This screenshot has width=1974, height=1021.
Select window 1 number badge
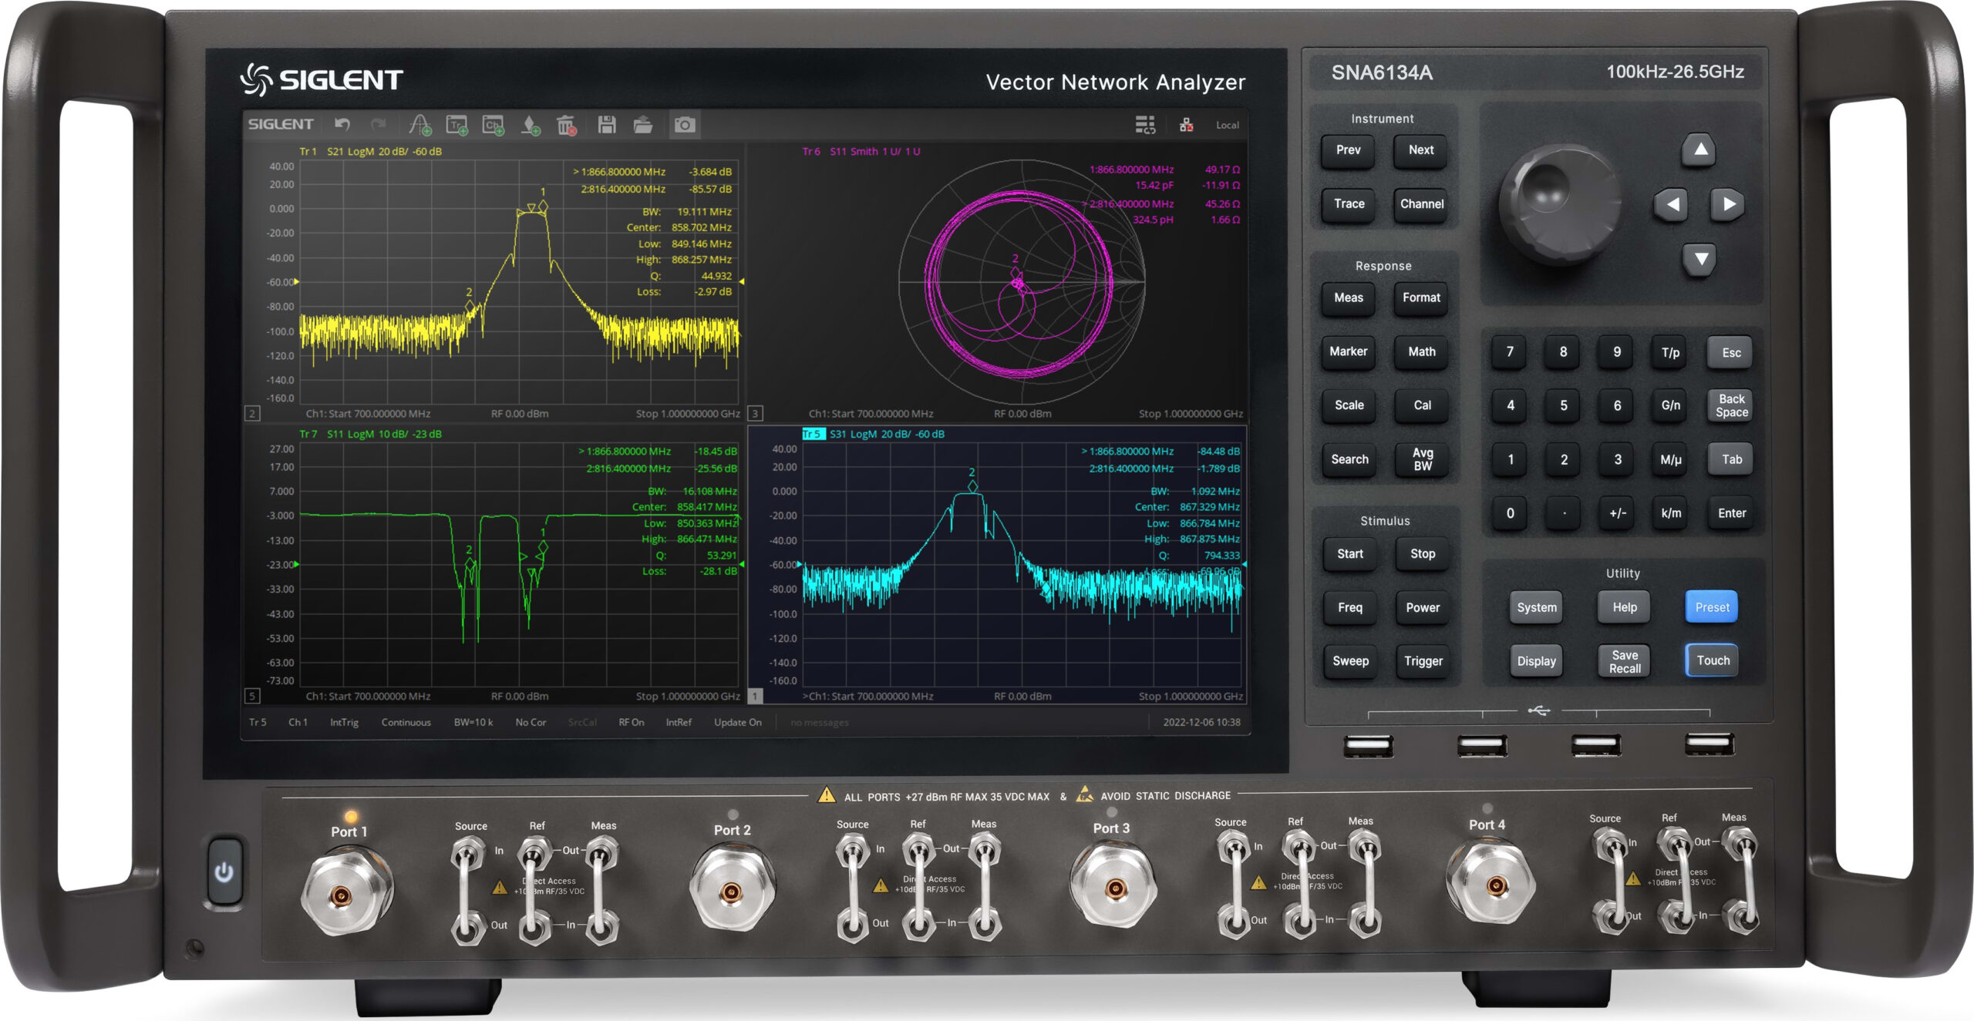tap(756, 696)
